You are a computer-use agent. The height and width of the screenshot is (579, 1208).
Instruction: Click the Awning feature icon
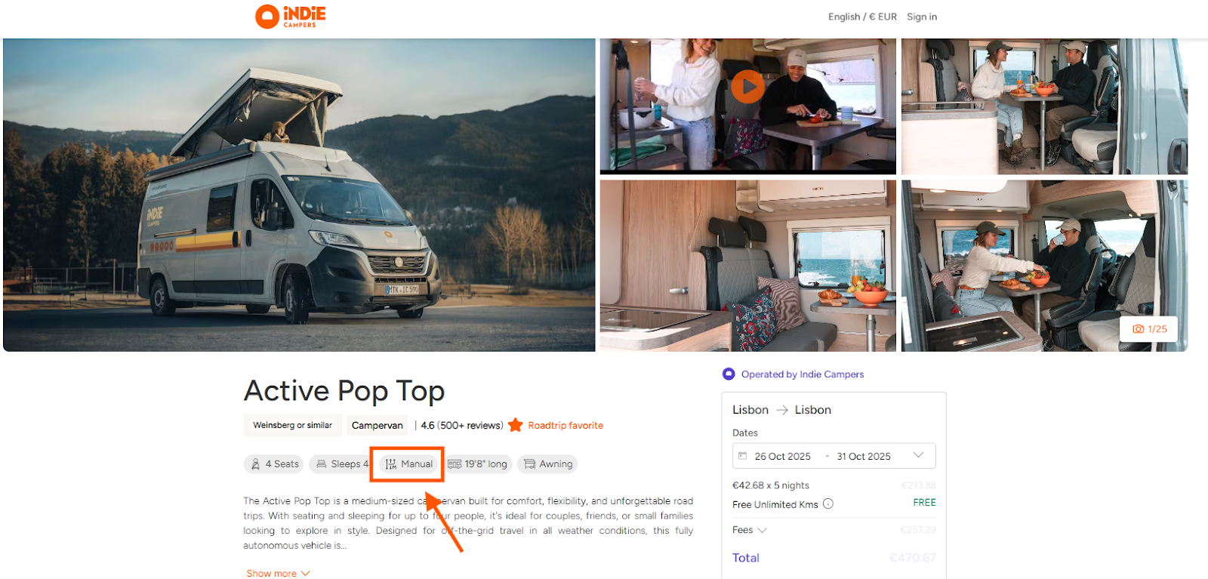tap(529, 464)
